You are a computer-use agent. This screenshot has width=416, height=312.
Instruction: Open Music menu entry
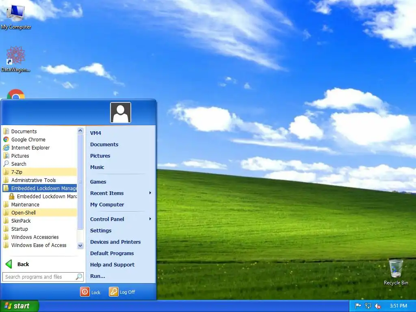[97, 167]
